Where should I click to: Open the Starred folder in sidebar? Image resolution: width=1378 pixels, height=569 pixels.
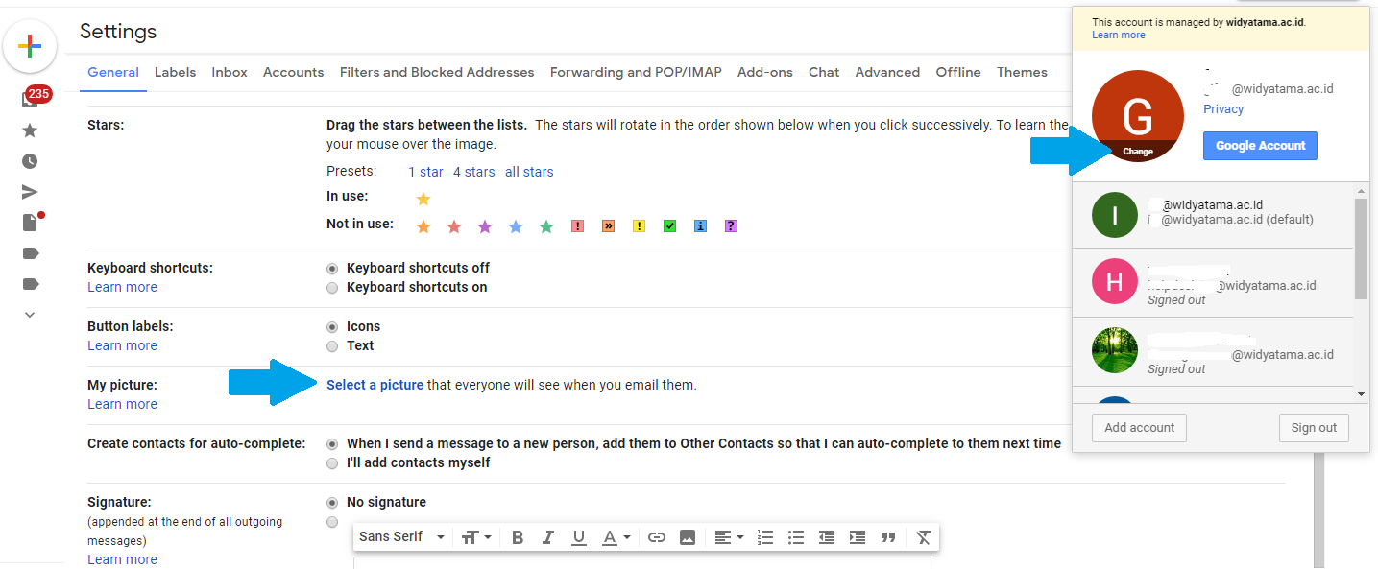pyautogui.click(x=30, y=130)
